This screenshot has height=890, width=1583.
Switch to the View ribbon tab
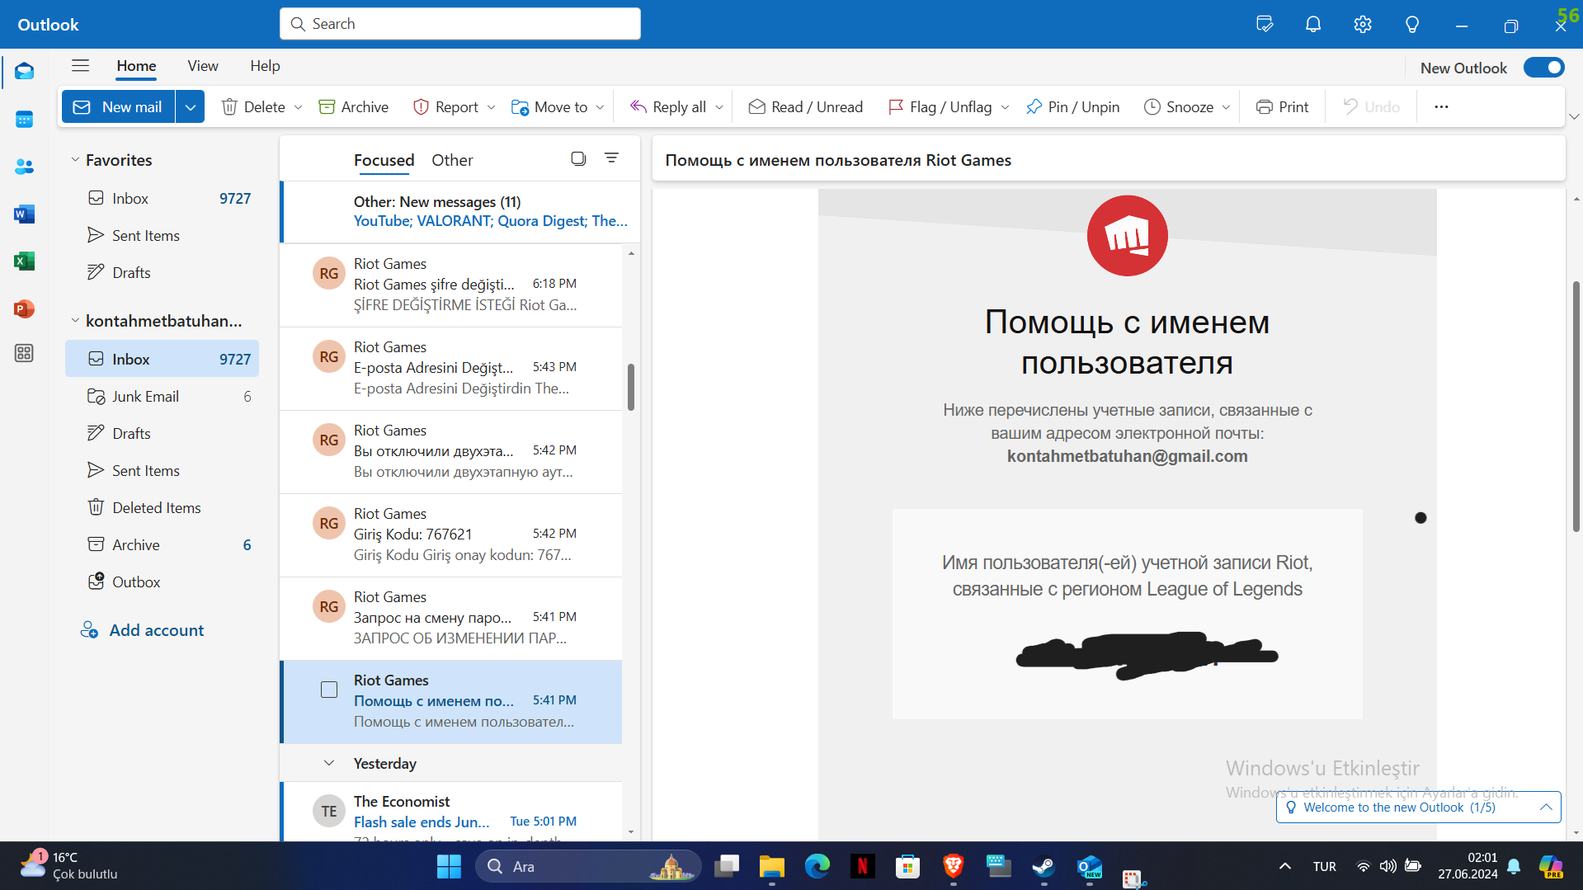click(x=203, y=66)
